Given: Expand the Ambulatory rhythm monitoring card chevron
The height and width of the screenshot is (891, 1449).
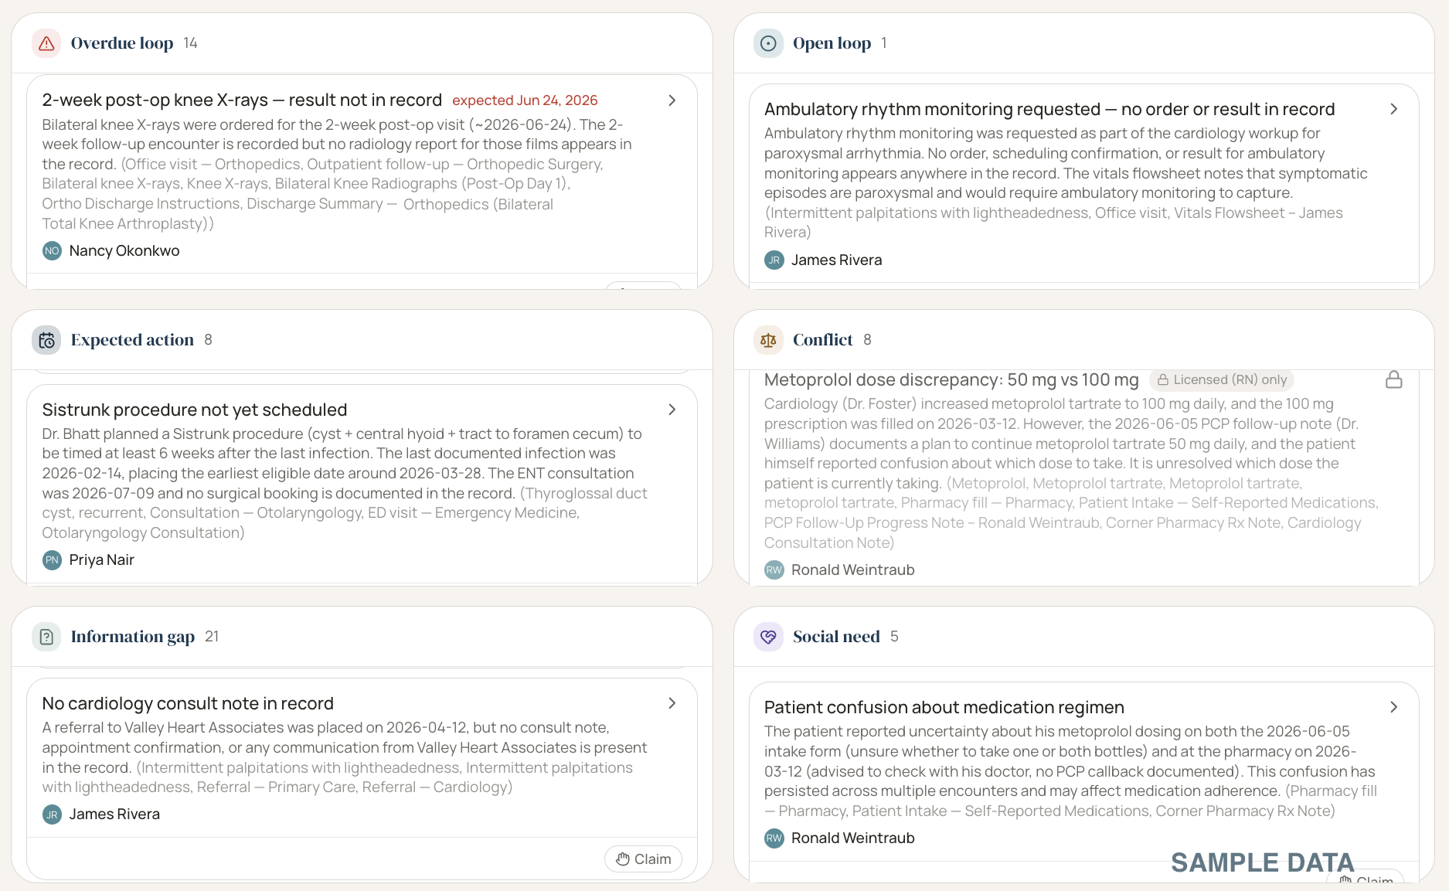Looking at the screenshot, I should tap(1394, 109).
